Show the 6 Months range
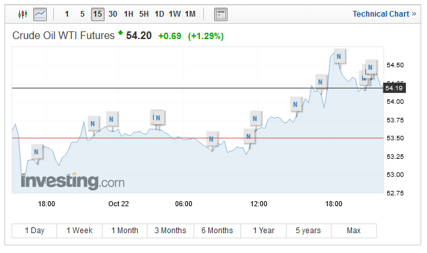427x253 pixels. coord(217,231)
